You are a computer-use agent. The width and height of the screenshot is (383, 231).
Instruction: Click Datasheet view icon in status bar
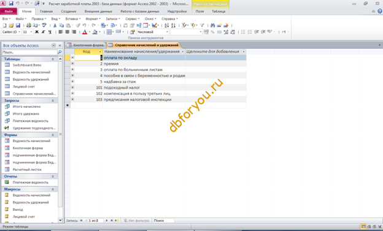coord(363,227)
